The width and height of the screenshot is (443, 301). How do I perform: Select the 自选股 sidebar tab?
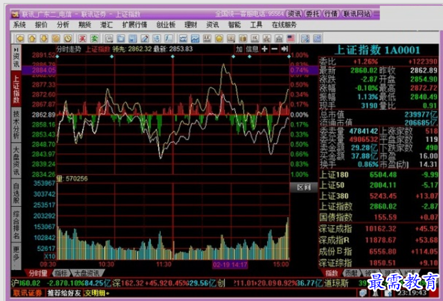16,193
